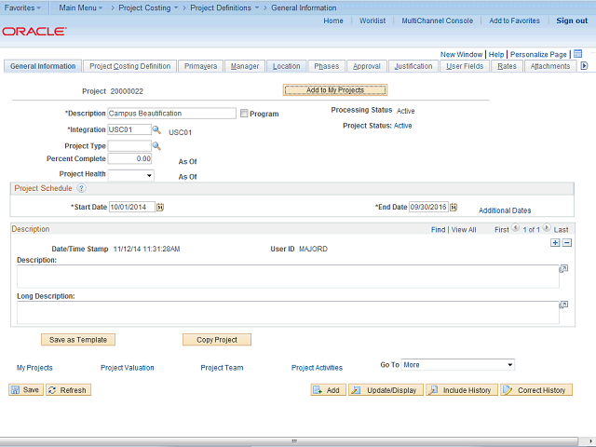
Task: Click the Copy Project button
Action: 217,340
